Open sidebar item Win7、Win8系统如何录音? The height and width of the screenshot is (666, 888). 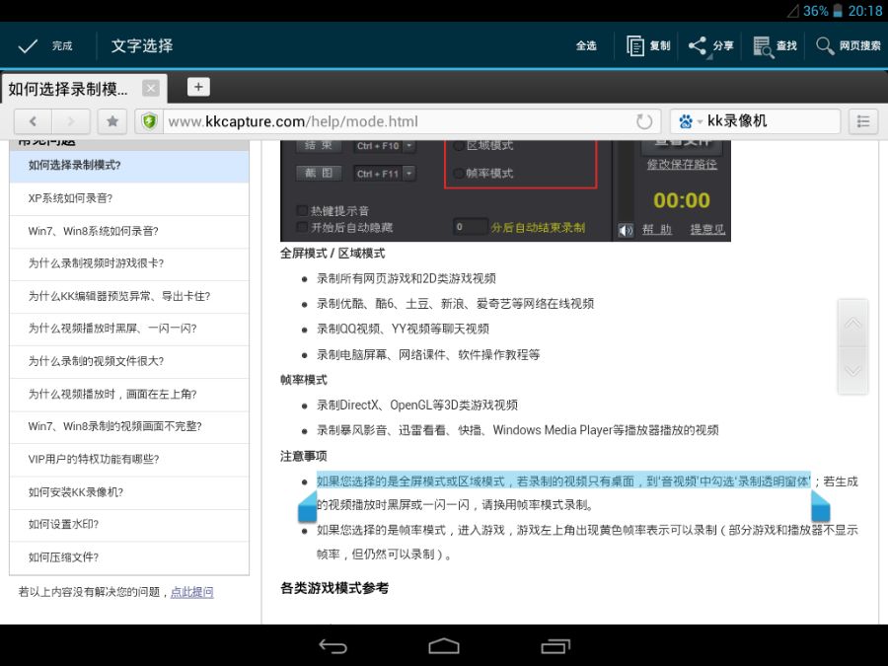(129, 231)
